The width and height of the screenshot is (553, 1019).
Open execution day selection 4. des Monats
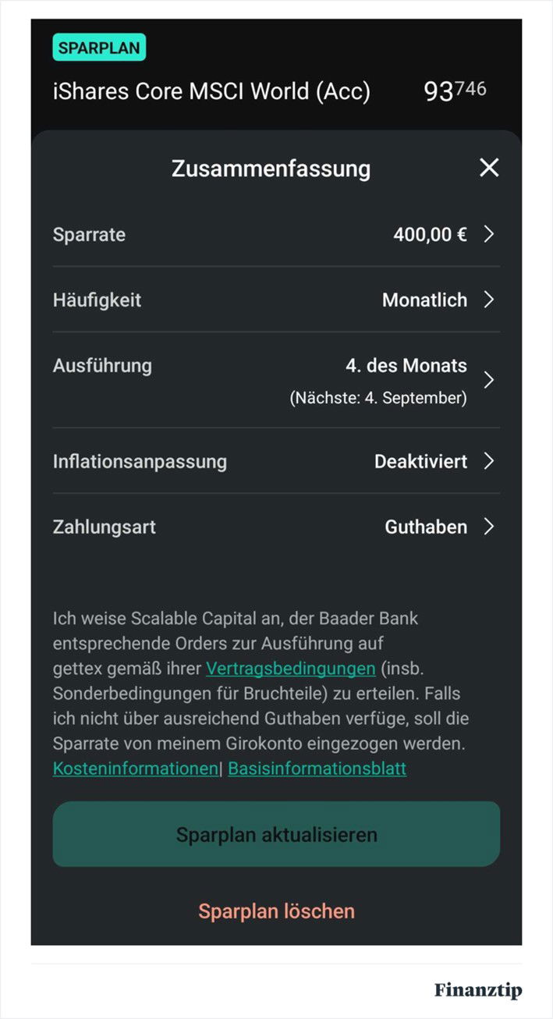click(406, 365)
